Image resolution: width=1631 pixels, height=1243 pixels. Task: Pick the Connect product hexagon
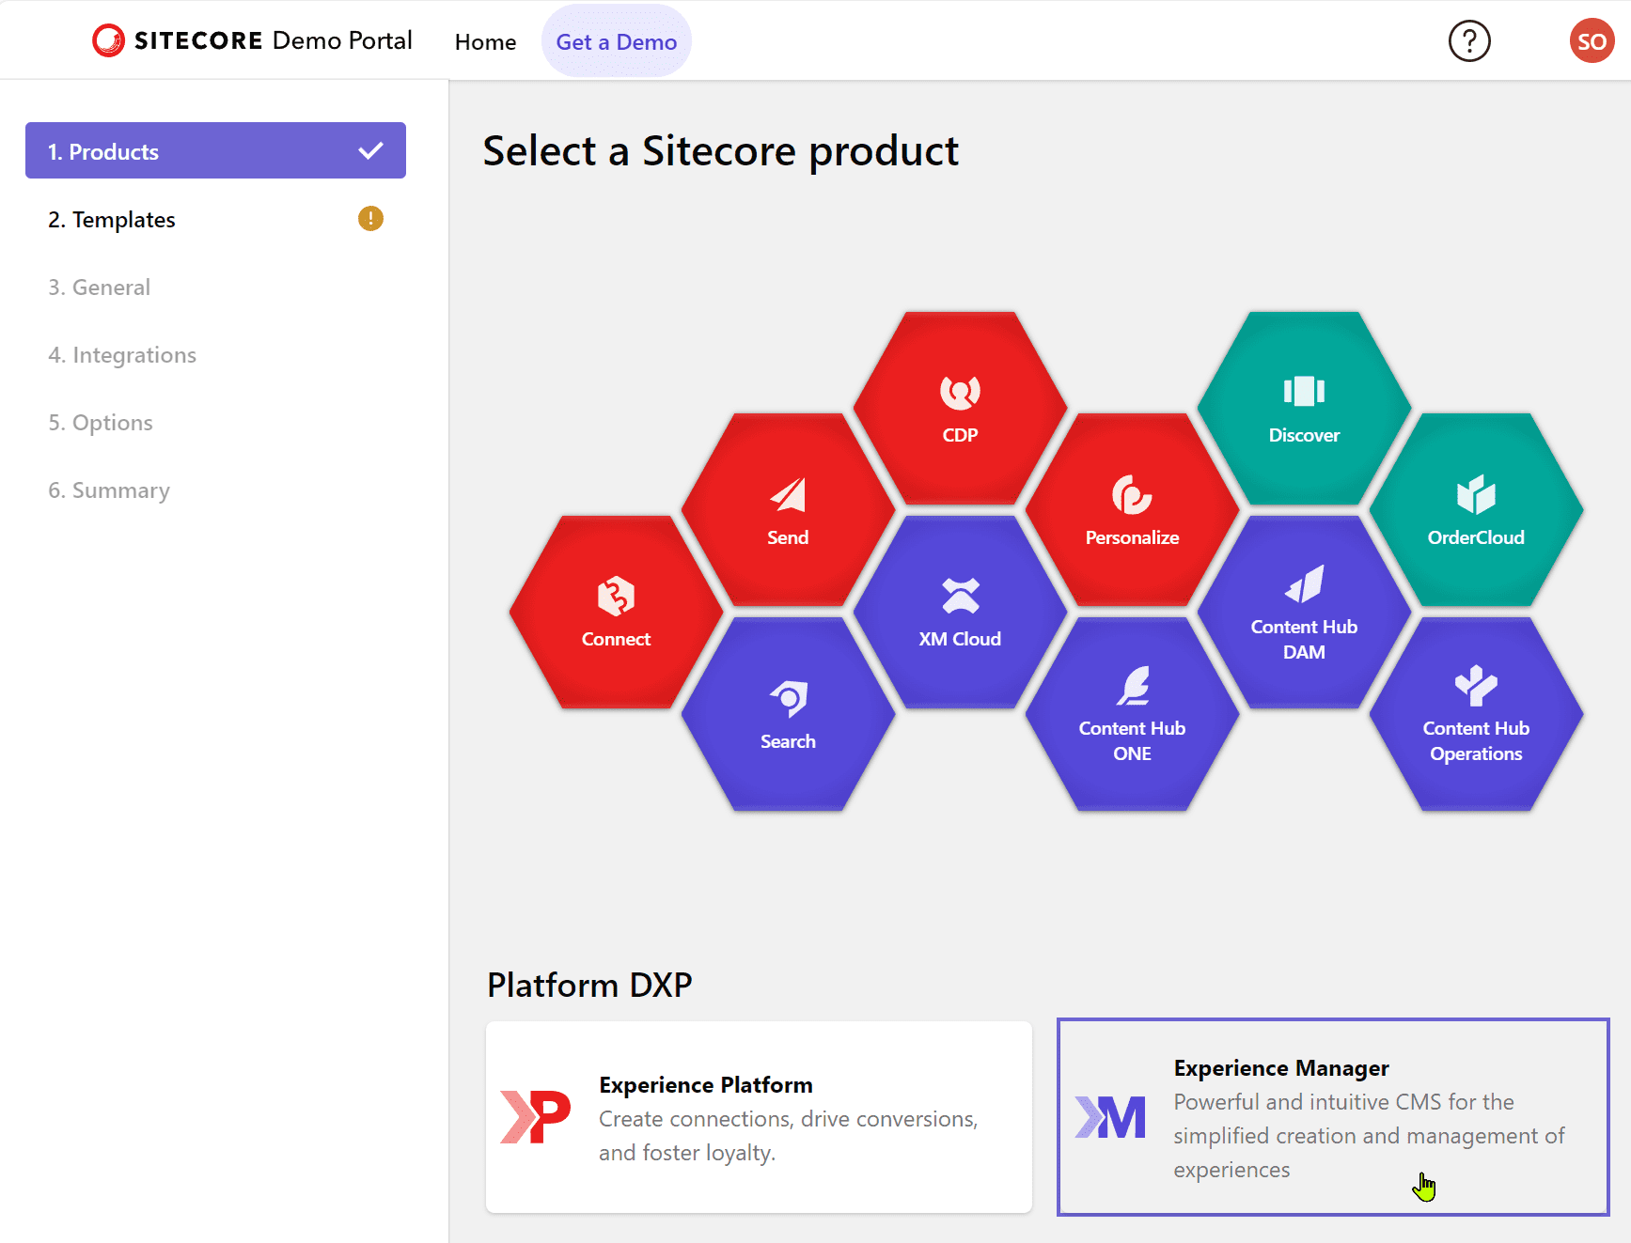point(616,613)
